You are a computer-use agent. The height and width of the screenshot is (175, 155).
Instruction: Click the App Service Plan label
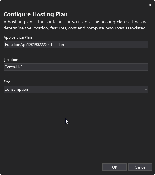click(18, 37)
